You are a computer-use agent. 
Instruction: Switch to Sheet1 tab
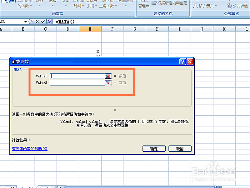tap(8, 187)
